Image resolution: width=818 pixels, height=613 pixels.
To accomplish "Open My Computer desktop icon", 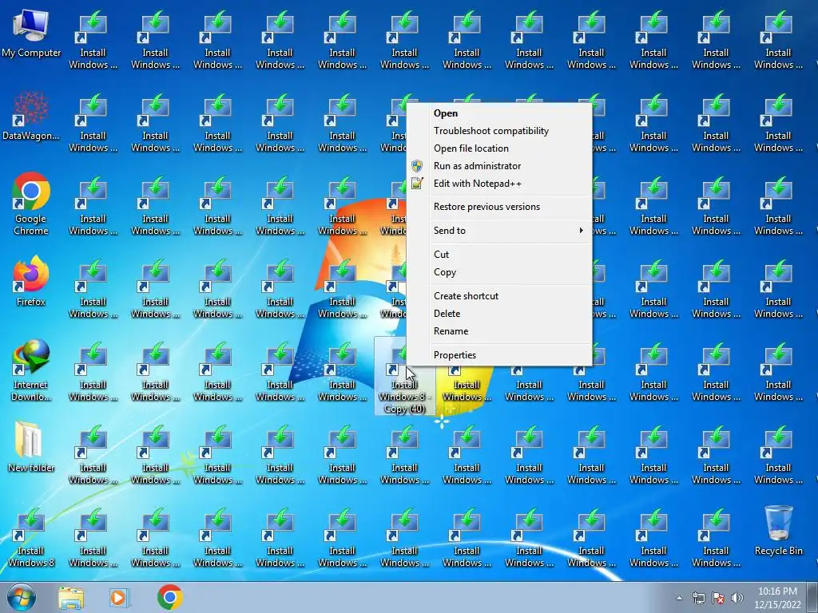I will coord(31,34).
